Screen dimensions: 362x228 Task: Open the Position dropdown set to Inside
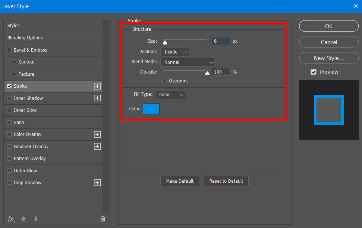click(174, 52)
